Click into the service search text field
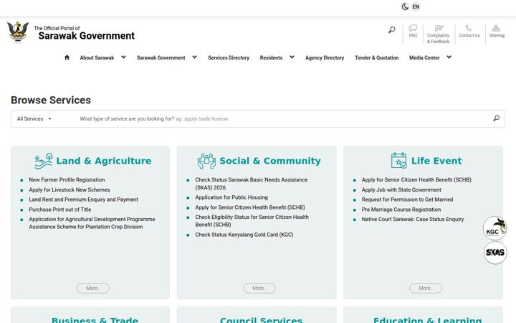Image resolution: width=516 pixels, height=323 pixels. 283,118
